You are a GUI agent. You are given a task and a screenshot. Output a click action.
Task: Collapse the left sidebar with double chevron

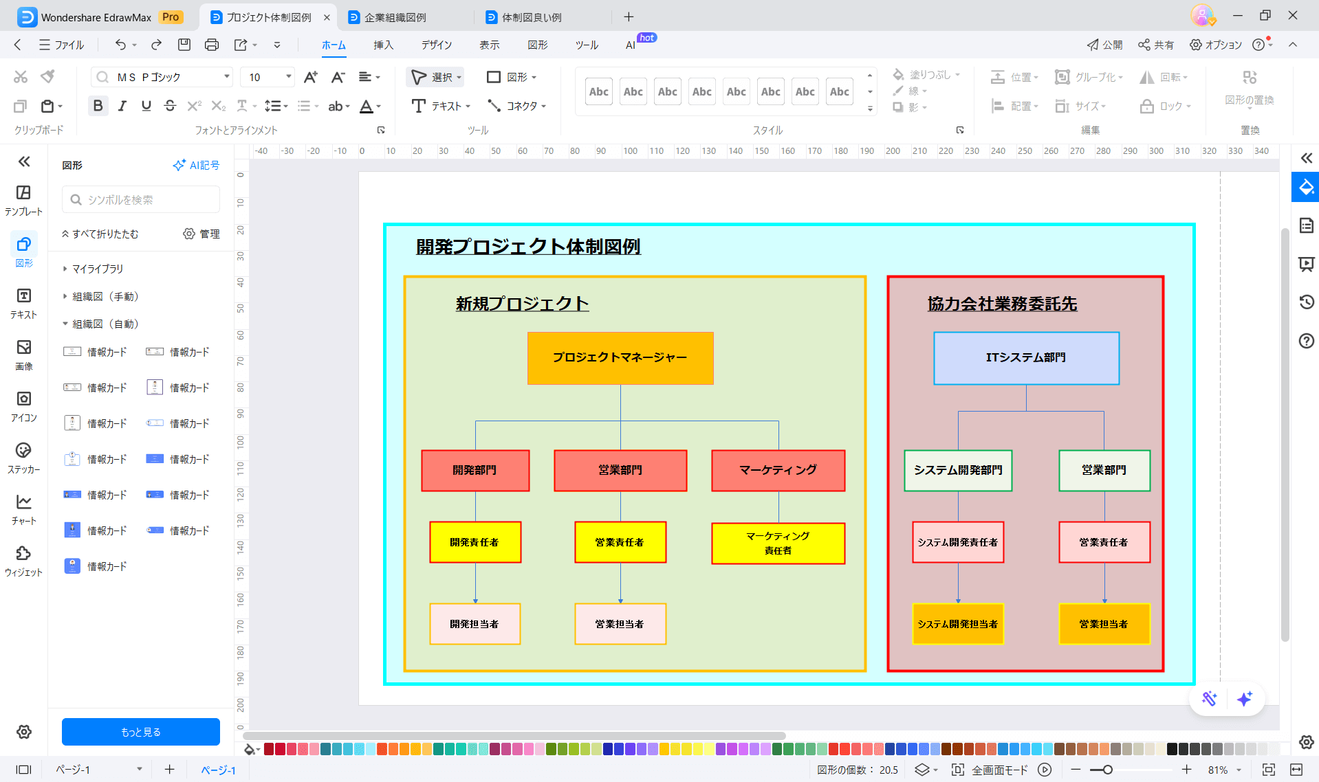[24, 161]
